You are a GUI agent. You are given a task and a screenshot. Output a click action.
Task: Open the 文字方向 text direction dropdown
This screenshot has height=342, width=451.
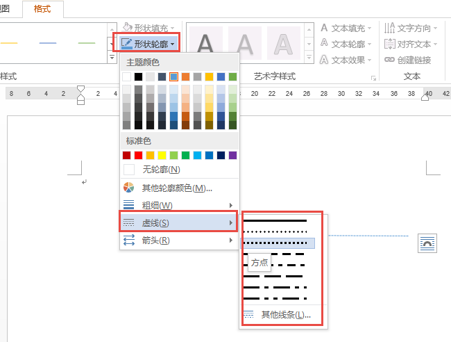[411, 28]
